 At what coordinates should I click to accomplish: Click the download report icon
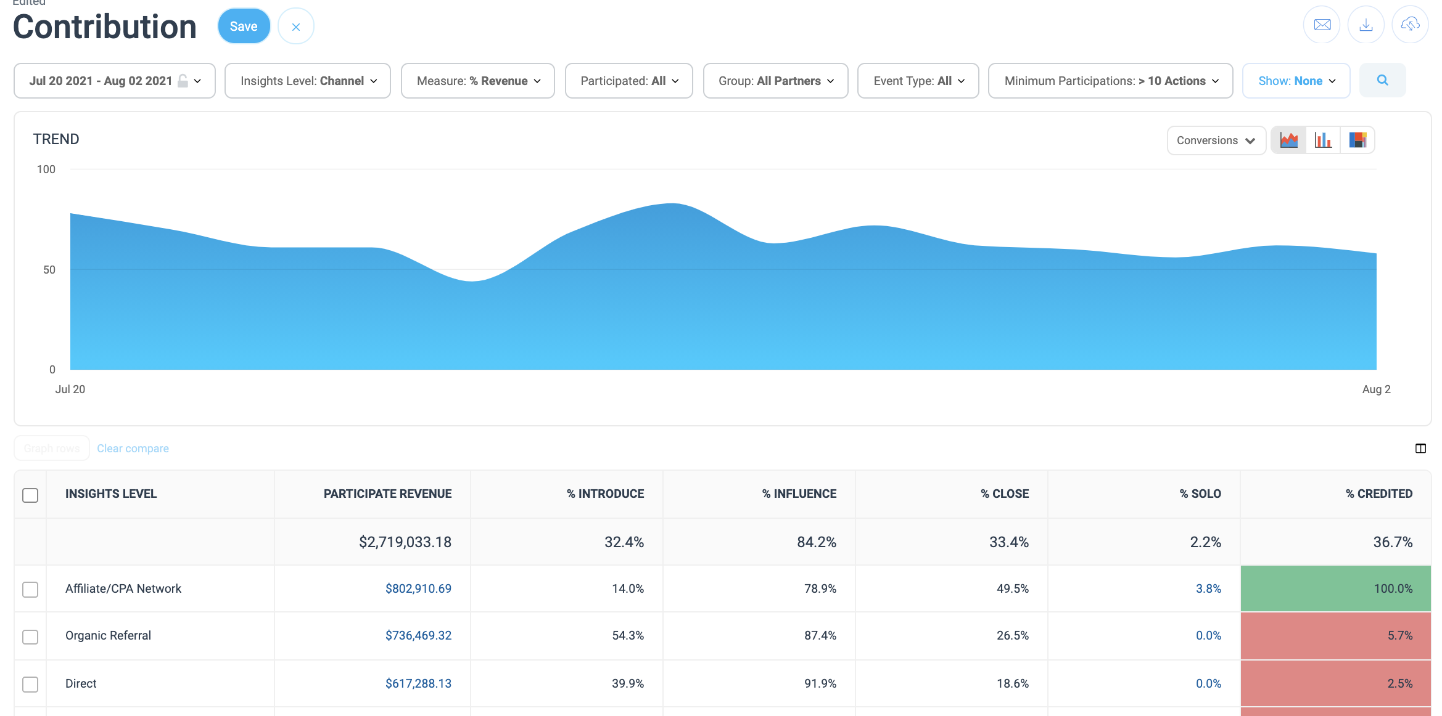pyautogui.click(x=1366, y=25)
